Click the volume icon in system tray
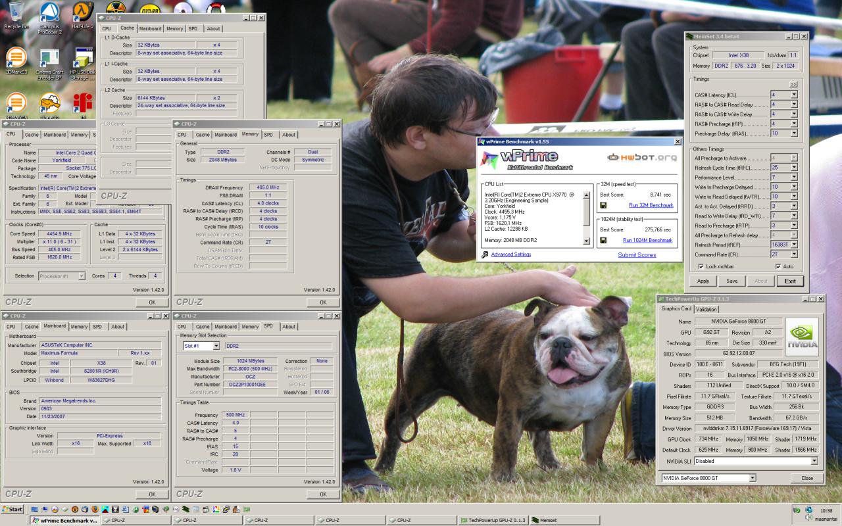Image resolution: width=842 pixels, height=526 pixels. pyautogui.click(x=808, y=517)
